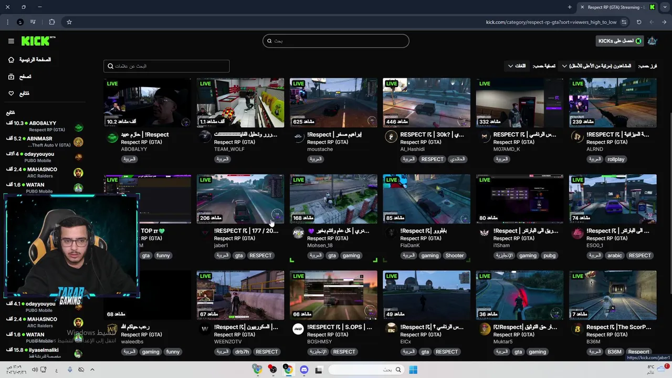Open BOSHMSY S.OPS stream title

tap(339, 327)
